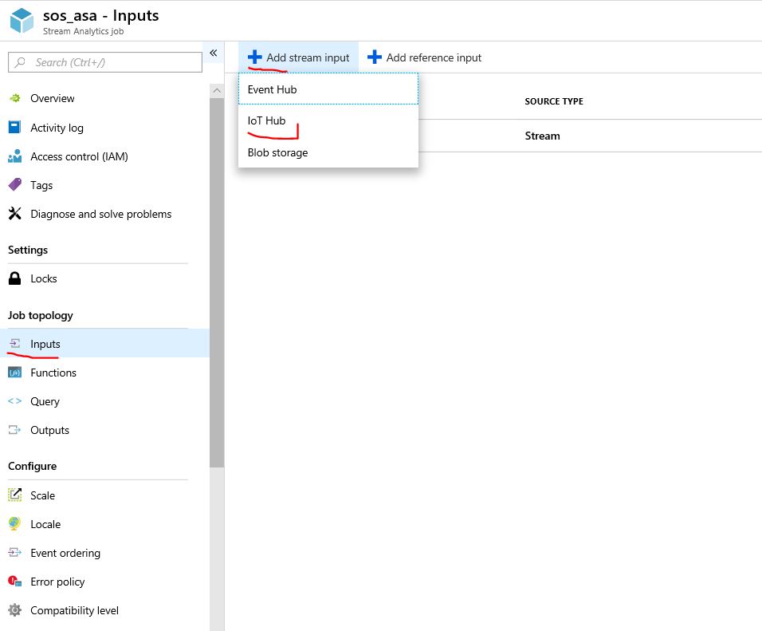Open the Error policy settings
This screenshot has width=762, height=631.
57,582
